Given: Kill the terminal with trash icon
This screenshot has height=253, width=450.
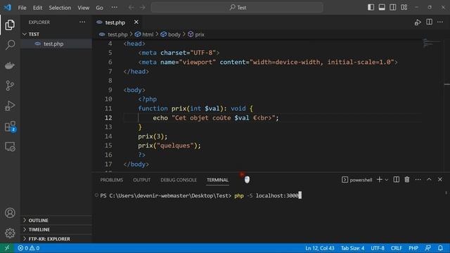Looking at the screenshot, I should [407, 180].
